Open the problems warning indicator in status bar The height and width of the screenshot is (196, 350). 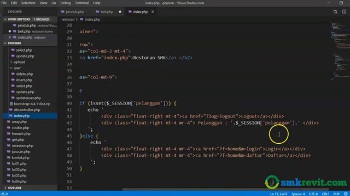click(5, 194)
